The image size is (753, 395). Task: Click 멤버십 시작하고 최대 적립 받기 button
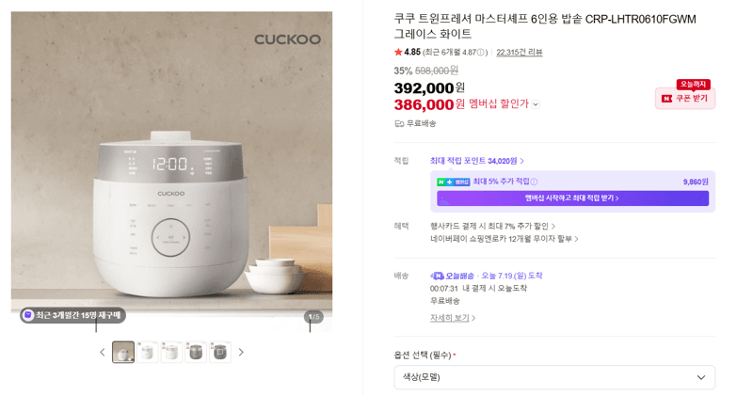(x=572, y=197)
